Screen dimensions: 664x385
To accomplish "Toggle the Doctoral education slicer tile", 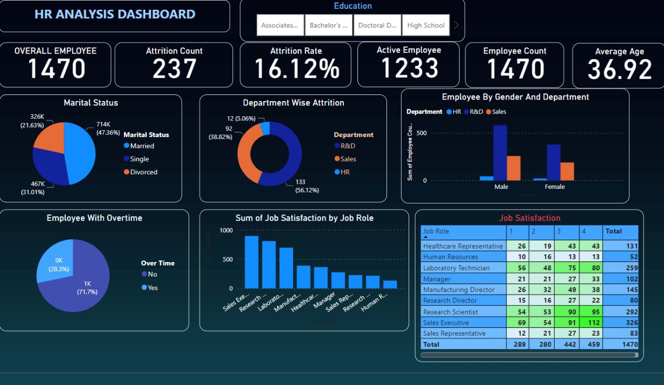I will click(x=377, y=25).
